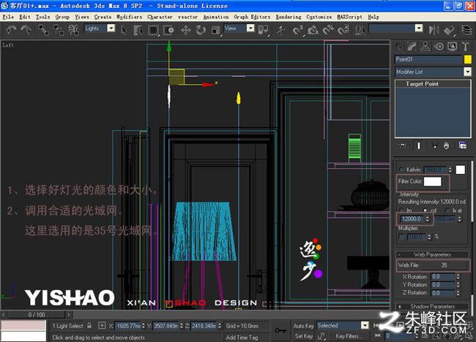
Task: Click Use Pivot Point Center icon
Action: [x=263, y=30]
